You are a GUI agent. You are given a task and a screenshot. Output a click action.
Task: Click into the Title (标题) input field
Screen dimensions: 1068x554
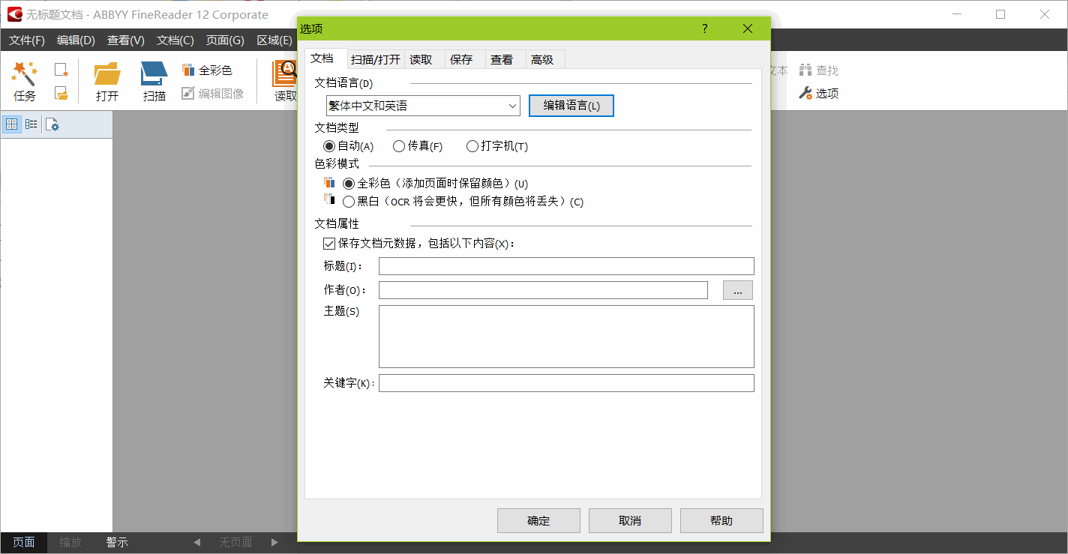565,266
